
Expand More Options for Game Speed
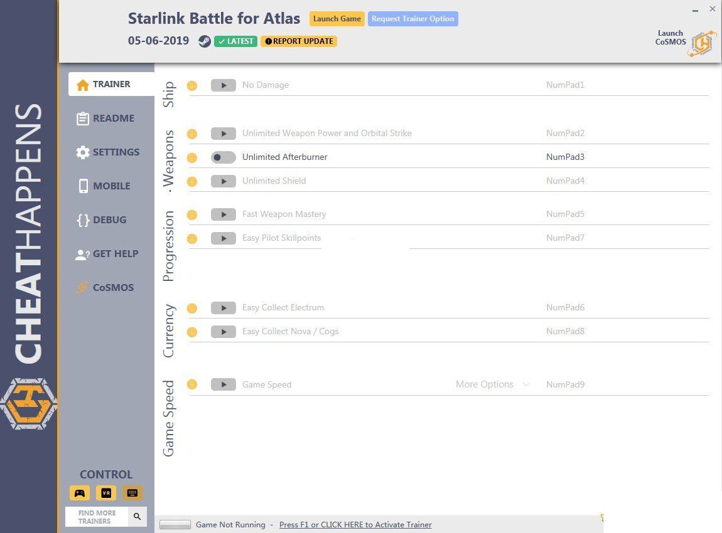tap(492, 384)
